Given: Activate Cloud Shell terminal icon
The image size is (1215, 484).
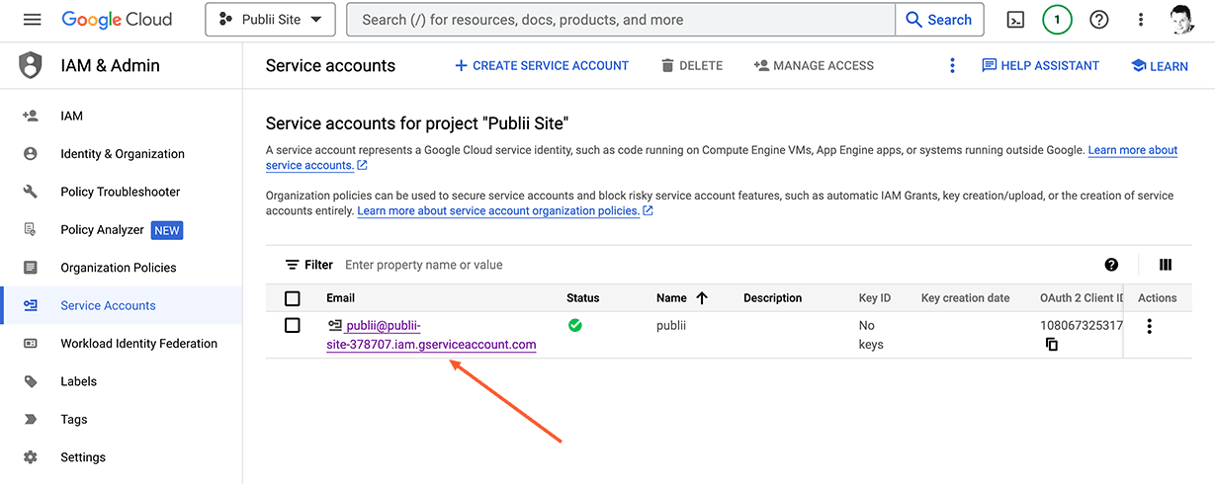Looking at the screenshot, I should click(1015, 20).
